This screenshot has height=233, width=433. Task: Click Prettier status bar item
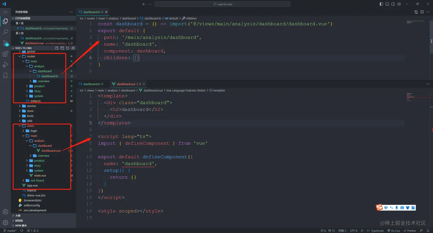[x=410, y=230]
